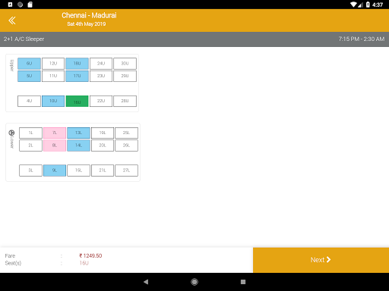Tap lower seat 19L

click(103, 133)
